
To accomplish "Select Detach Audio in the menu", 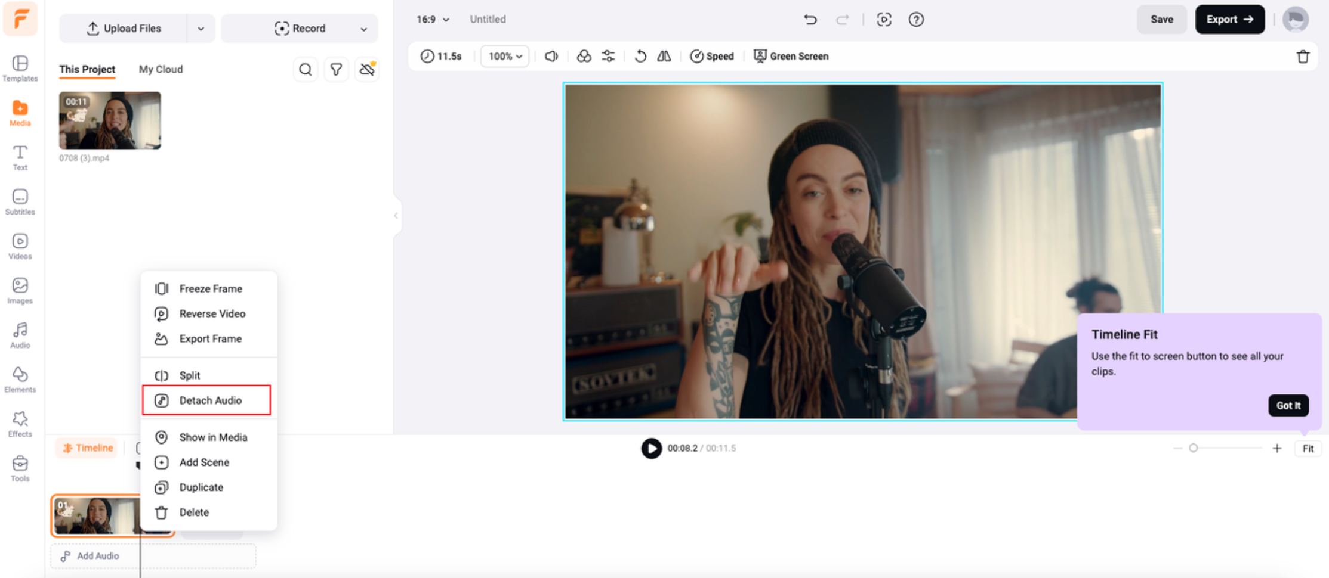I will 206,400.
